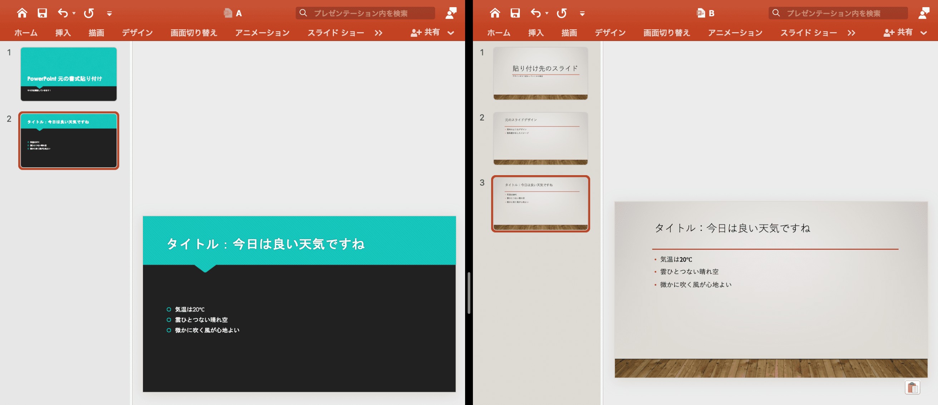Viewport: 938px width, 405px height.
Task: Show more ribbon tabs in window A
Action: [379, 33]
